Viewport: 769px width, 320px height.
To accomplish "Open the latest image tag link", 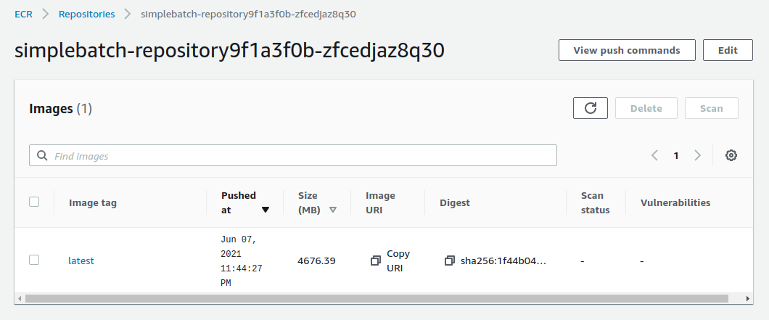I will (x=81, y=260).
